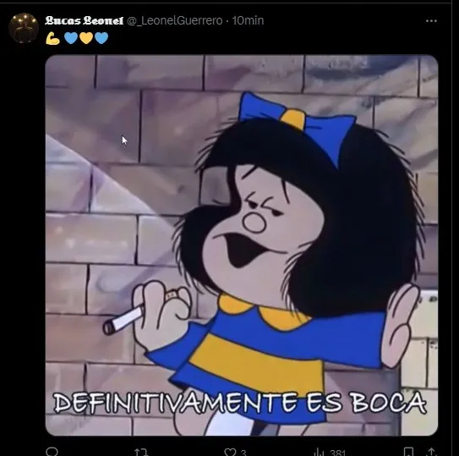Like the tweet with heart icon
Screen dimensions: 459x456
click(x=230, y=452)
